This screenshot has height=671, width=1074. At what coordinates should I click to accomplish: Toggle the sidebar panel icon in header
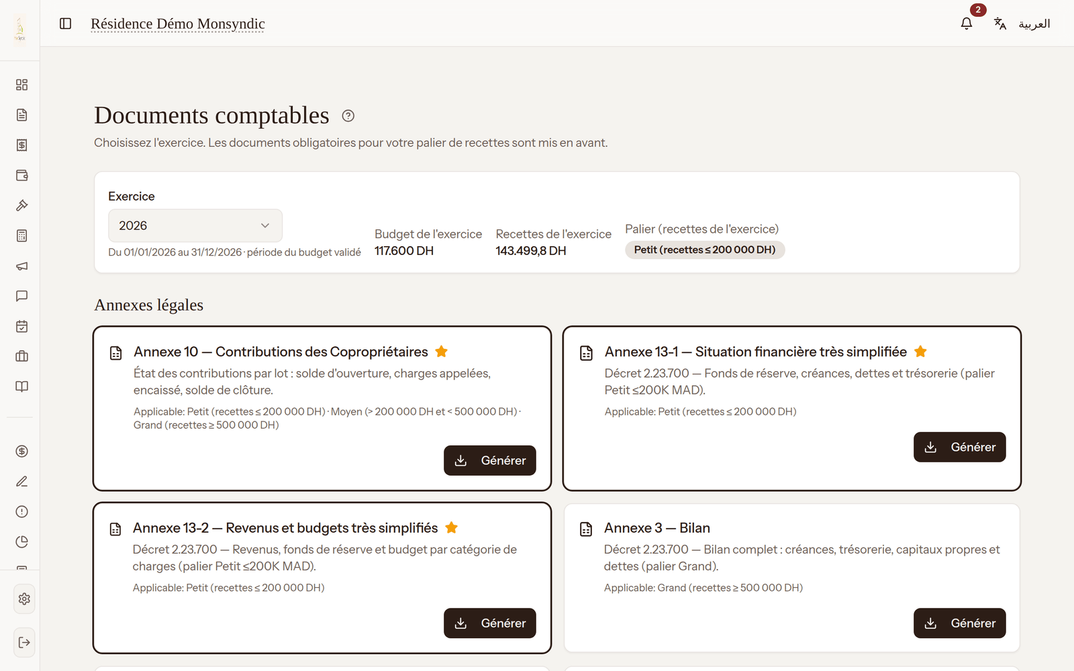click(x=65, y=23)
